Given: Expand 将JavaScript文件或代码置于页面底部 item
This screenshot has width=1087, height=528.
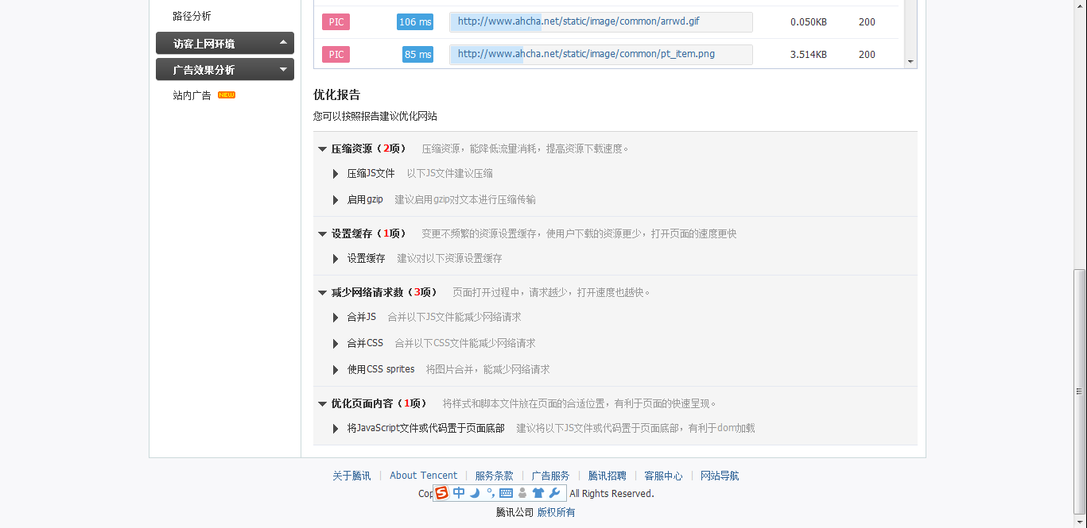Looking at the screenshot, I should coord(336,429).
